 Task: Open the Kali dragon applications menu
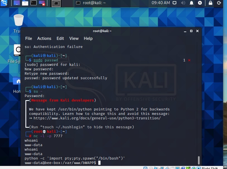[x=4, y=3]
